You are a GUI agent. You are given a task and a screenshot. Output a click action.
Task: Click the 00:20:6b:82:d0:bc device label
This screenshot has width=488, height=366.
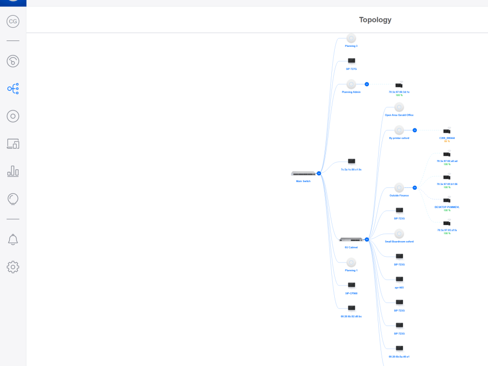351,317
